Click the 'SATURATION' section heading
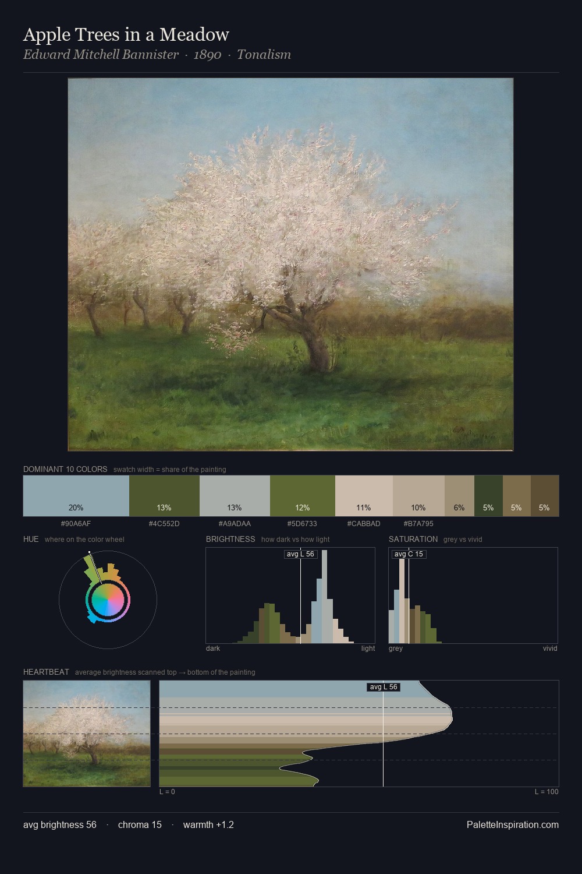 coord(413,539)
